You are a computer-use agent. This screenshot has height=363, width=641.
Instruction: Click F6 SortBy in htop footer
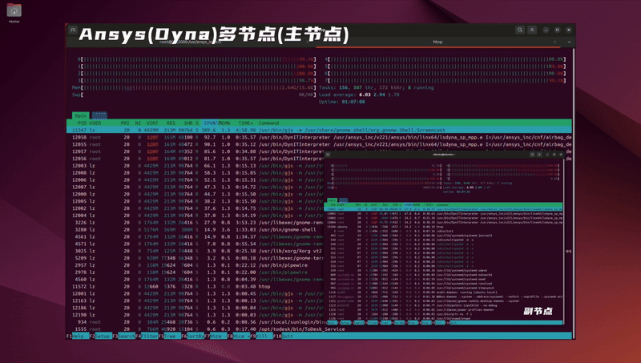(192, 336)
